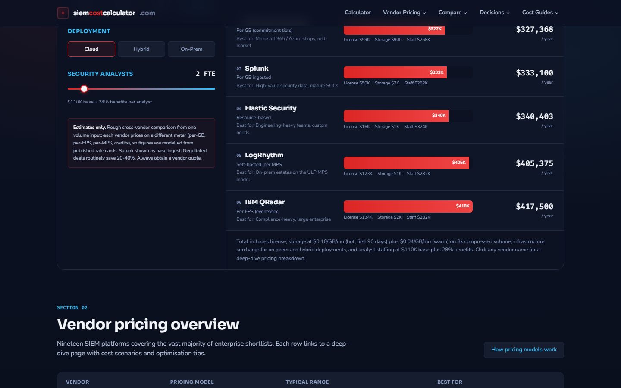Click the PRICING MODEL column header
The image size is (621, 388).
(x=192, y=382)
